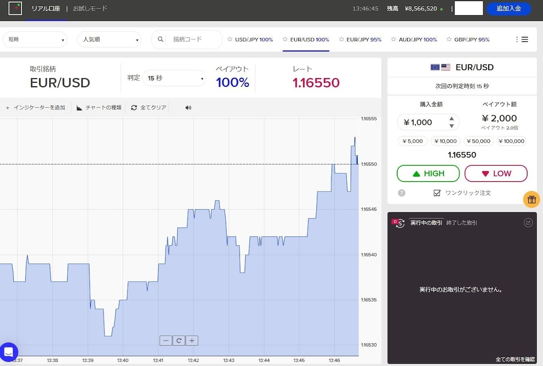Image resolution: width=543 pixels, height=366 pixels.
Task: Click the 13:40 time axis label
Action: tap(123, 360)
